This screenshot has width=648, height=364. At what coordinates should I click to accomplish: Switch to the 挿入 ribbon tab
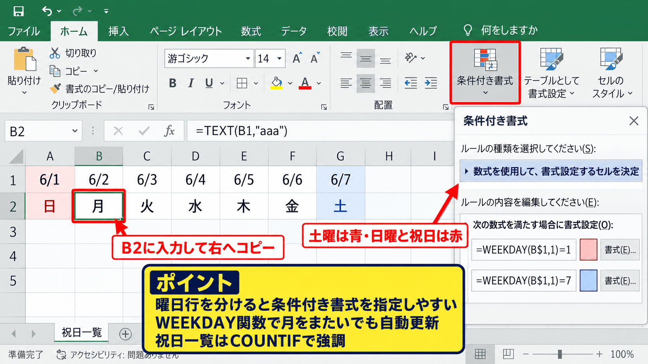118,31
